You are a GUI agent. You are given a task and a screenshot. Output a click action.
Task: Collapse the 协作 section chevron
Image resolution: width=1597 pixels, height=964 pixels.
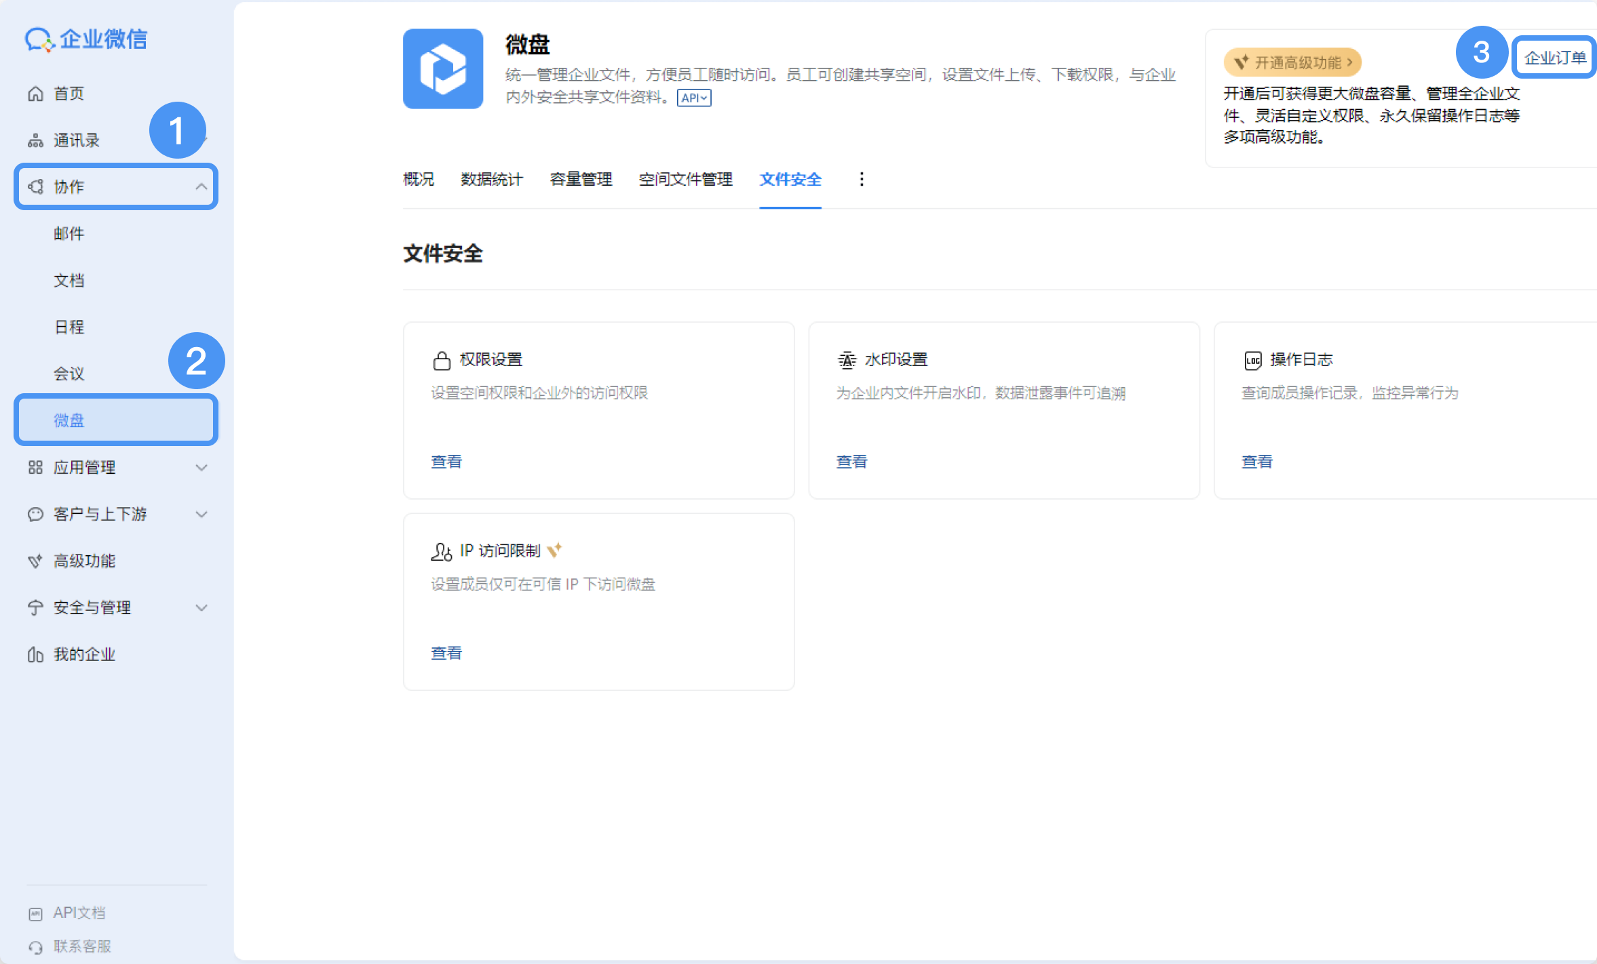coord(201,186)
